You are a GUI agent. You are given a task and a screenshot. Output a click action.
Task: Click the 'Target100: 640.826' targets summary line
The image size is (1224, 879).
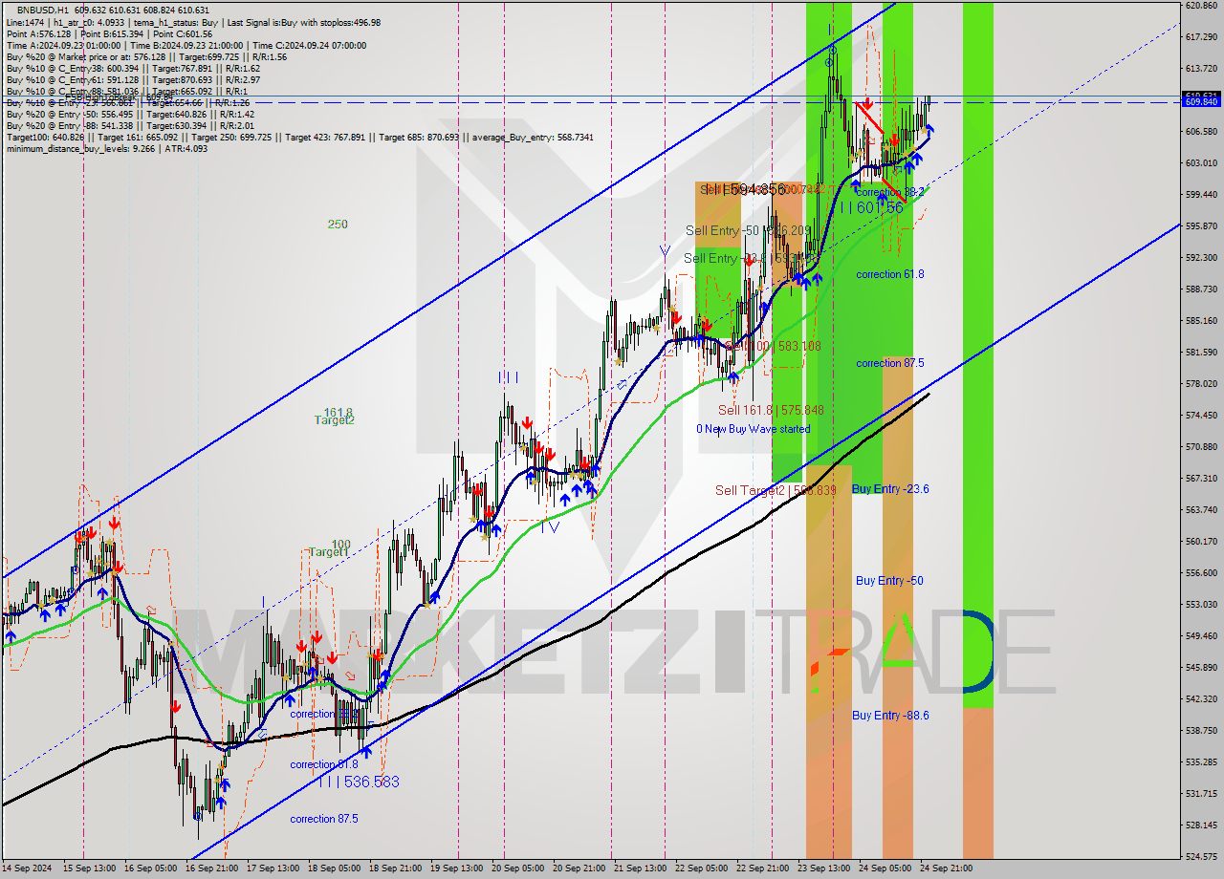click(299, 137)
